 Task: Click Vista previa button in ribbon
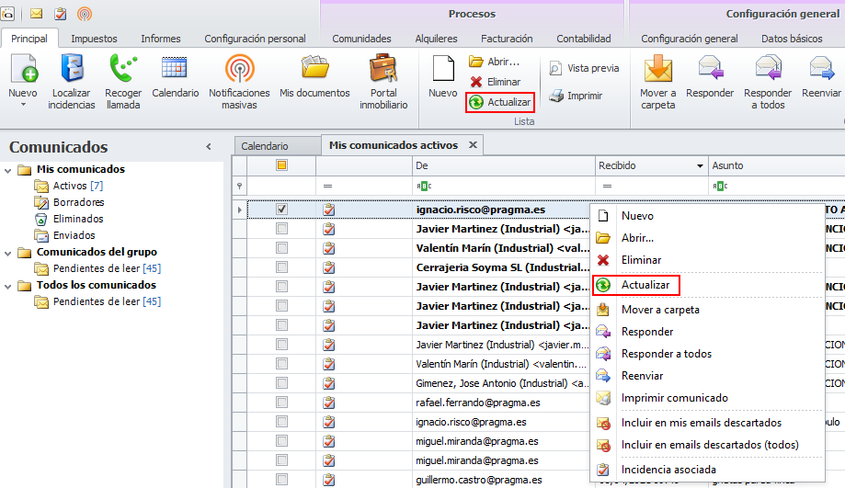pyautogui.click(x=585, y=68)
